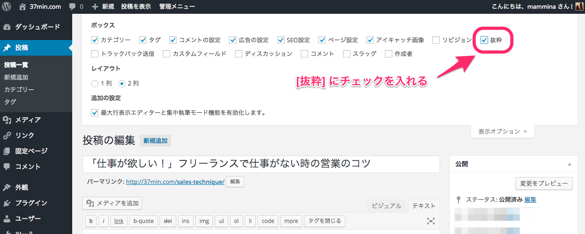
Task: Enable the カスタムフィールド checkbox
Action: point(166,54)
